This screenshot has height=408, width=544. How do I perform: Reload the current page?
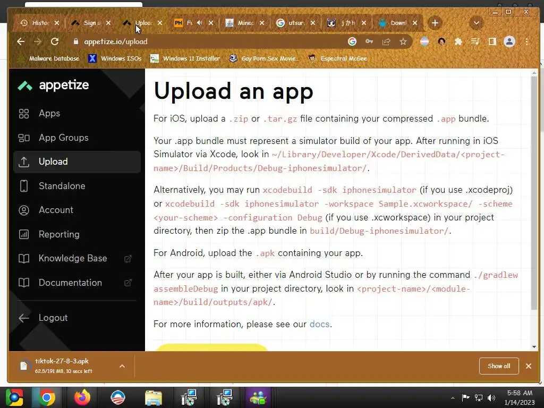click(x=55, y=41)
